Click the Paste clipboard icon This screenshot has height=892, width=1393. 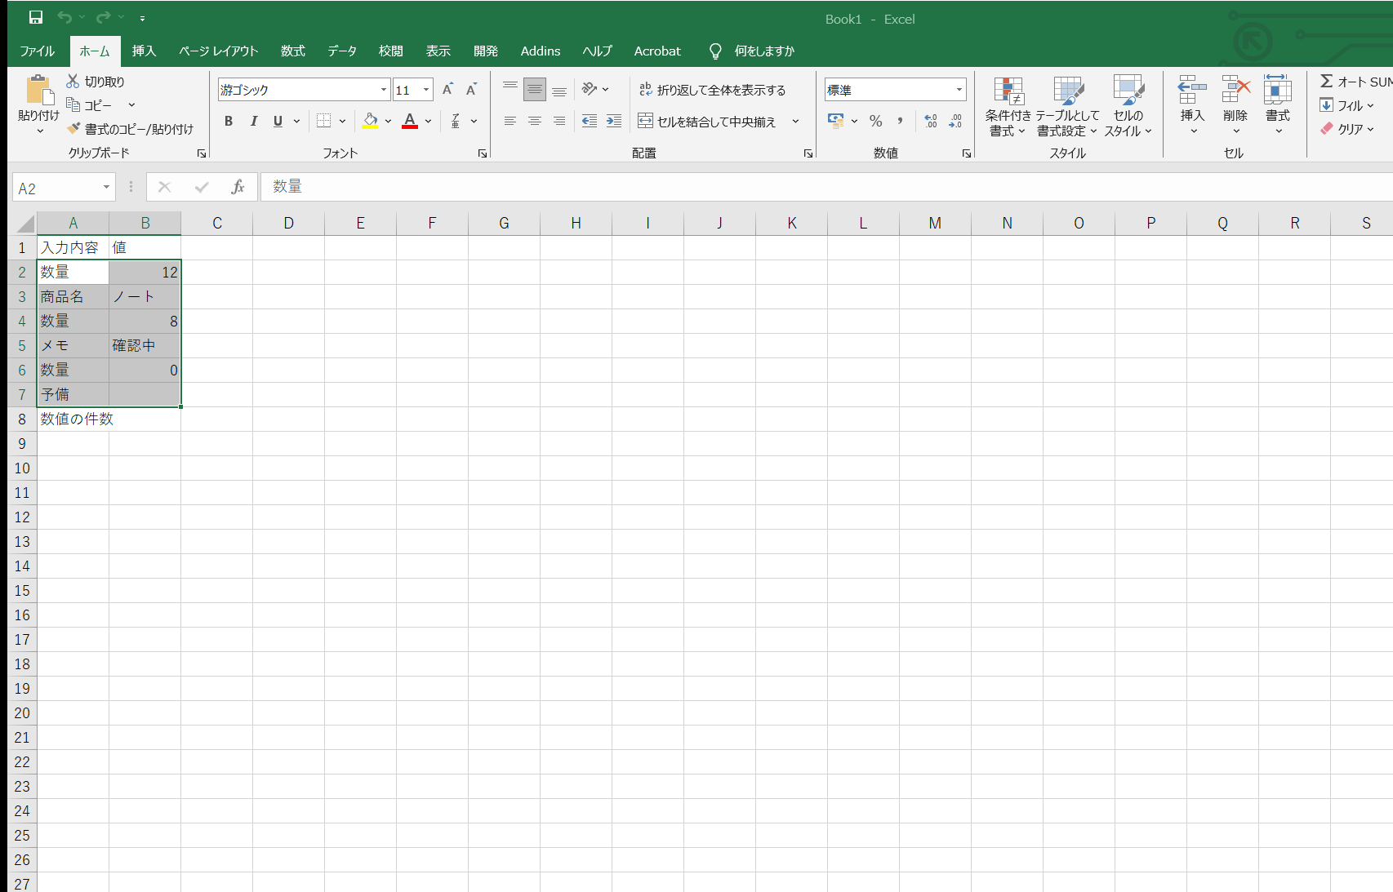click(x=38, y=90)
